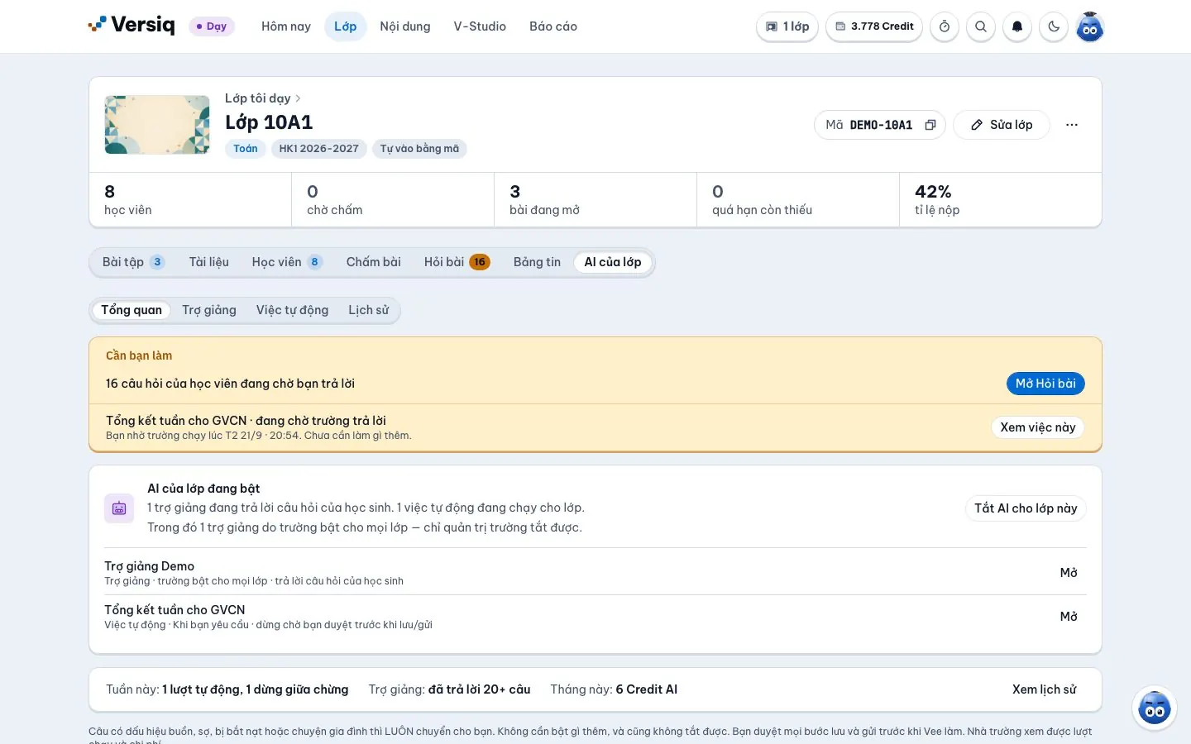Click the 42% tỉ lệ nộp stat
This screenshot has width=1191, height=744.
pos(1001,199)
